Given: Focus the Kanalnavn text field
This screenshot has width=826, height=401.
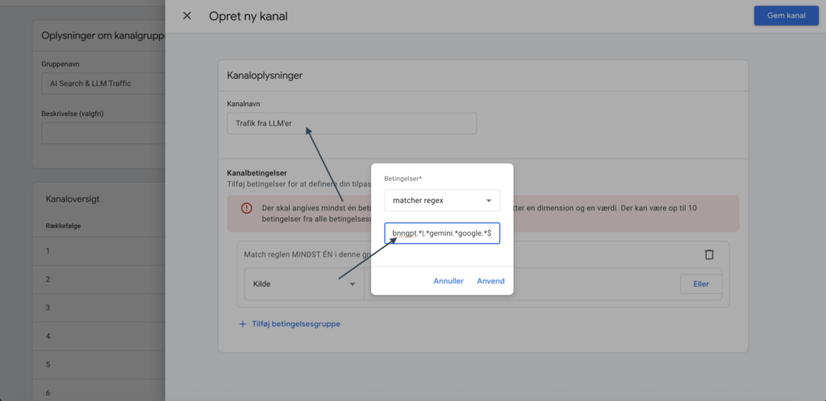Looking at the screenshot, I should (x=351, y=123).
